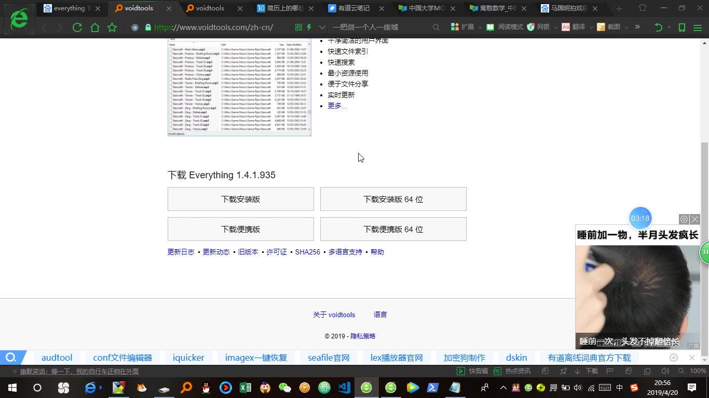Screen dimensions: 709x398
Task: Open the SHA256 link
Action: (308, 252)
